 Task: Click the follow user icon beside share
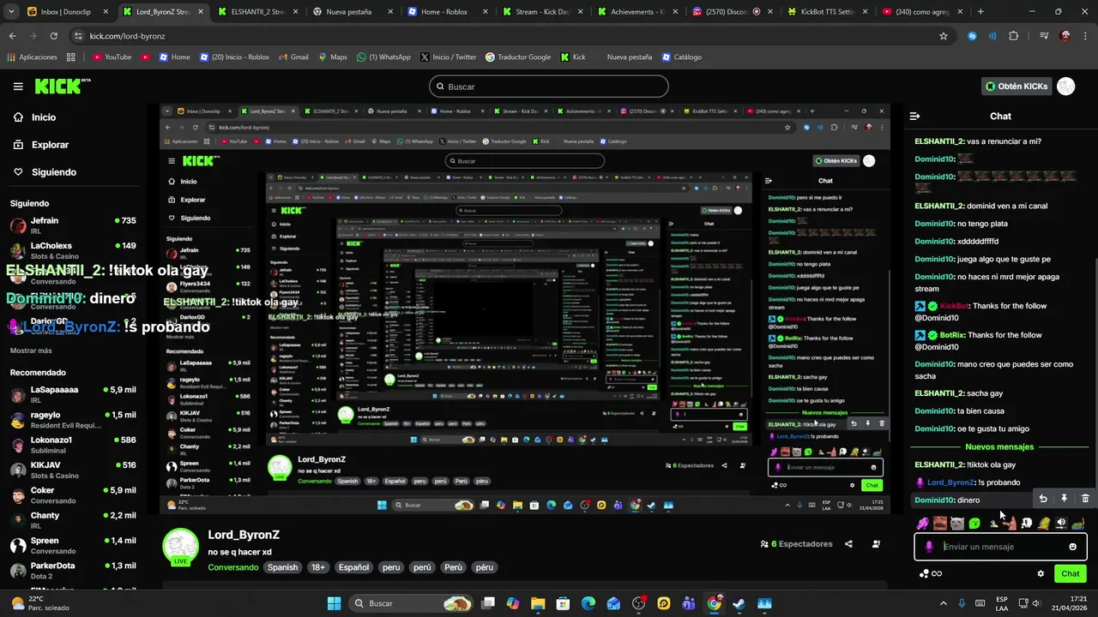pyautogui.click(x=876, y=544)
